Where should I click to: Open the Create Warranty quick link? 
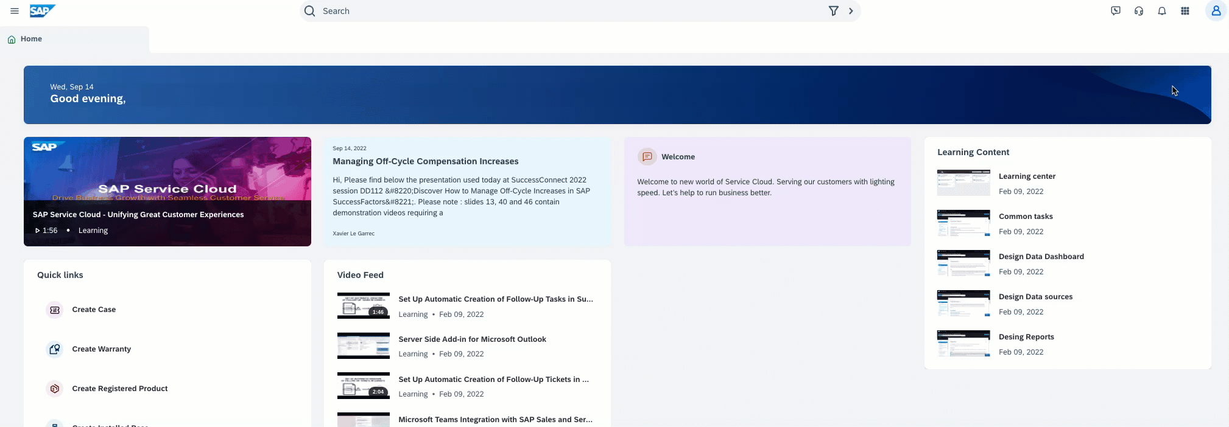101,349
